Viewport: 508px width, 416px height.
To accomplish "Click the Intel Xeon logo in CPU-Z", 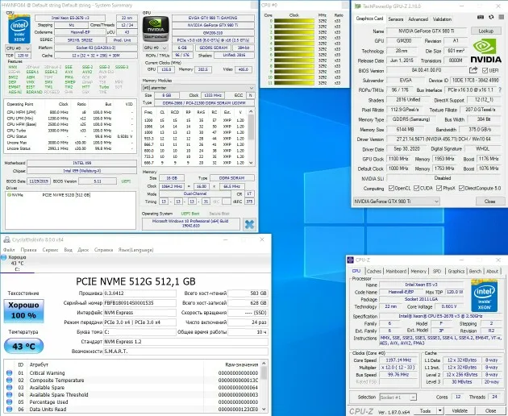I will (x=484, y=296).
